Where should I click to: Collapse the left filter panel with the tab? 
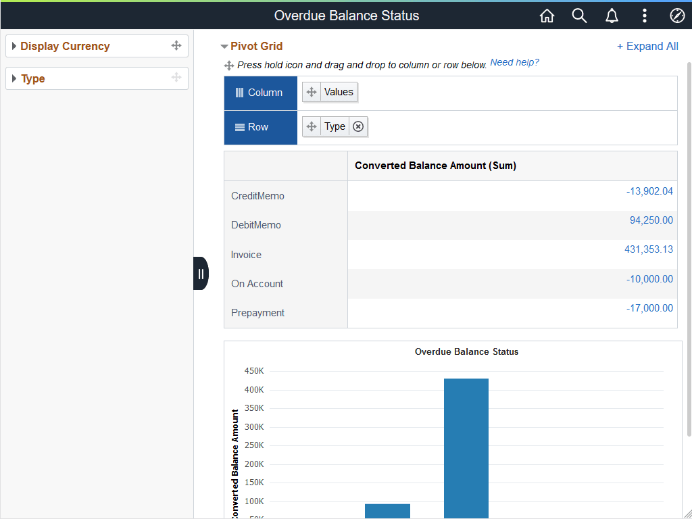pyautogui.click(x=201, y=273)
